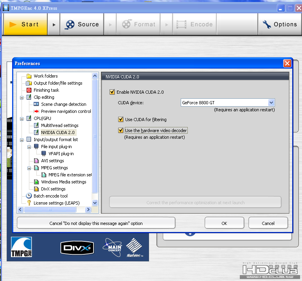Click Cancel in Preferences
This screenshot has width=302, height=281.
pos(268,223)
